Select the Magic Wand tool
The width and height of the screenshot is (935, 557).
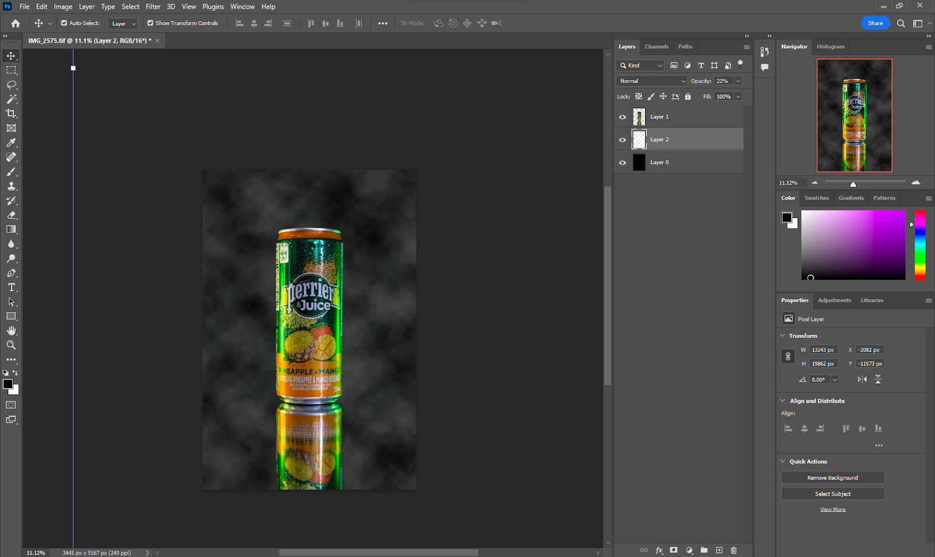pos(11,99)
